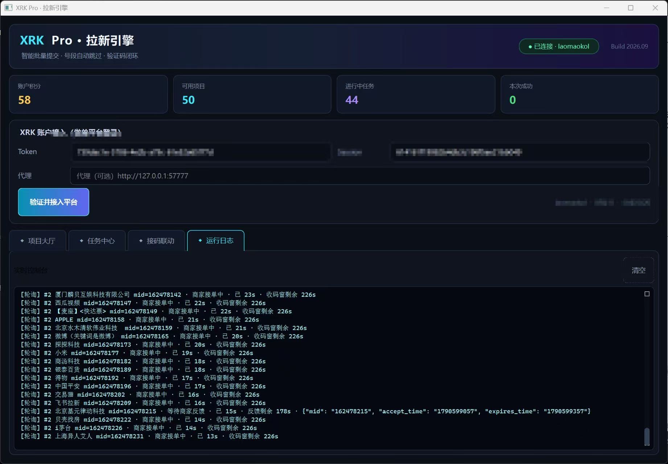Click the 可用项目 value 50
668x464 pixels.
(188, 100)
